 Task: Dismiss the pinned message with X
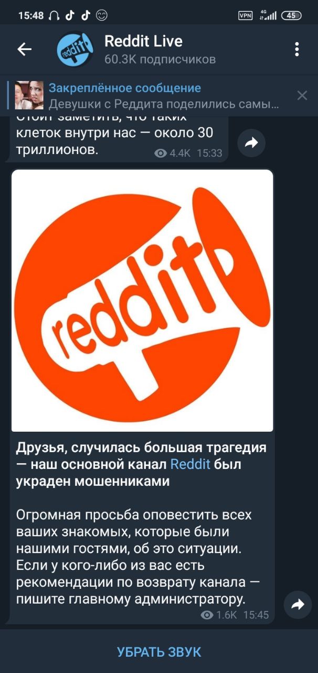click(302, 95)
